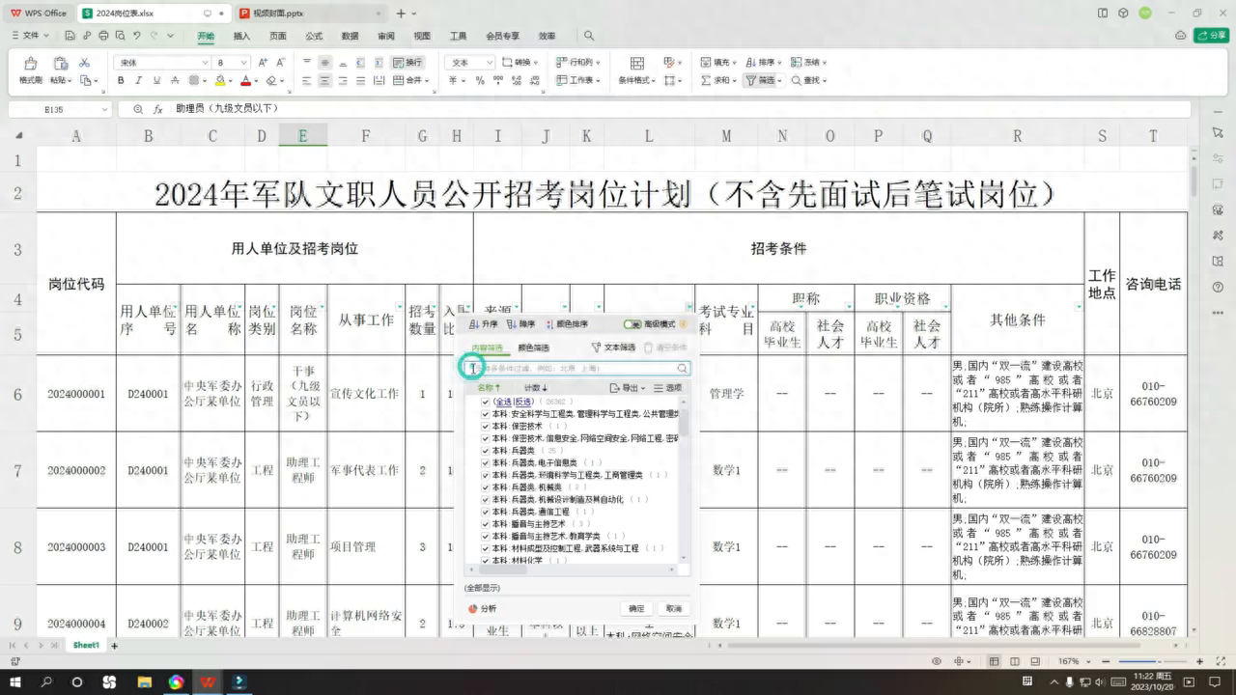
Task: Expand the 导出 export dropdown
Action: 643,388
